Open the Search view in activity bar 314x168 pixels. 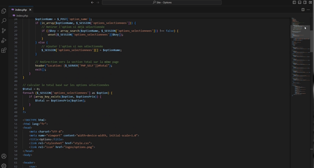pyautogui.click(x=4, y=21)
